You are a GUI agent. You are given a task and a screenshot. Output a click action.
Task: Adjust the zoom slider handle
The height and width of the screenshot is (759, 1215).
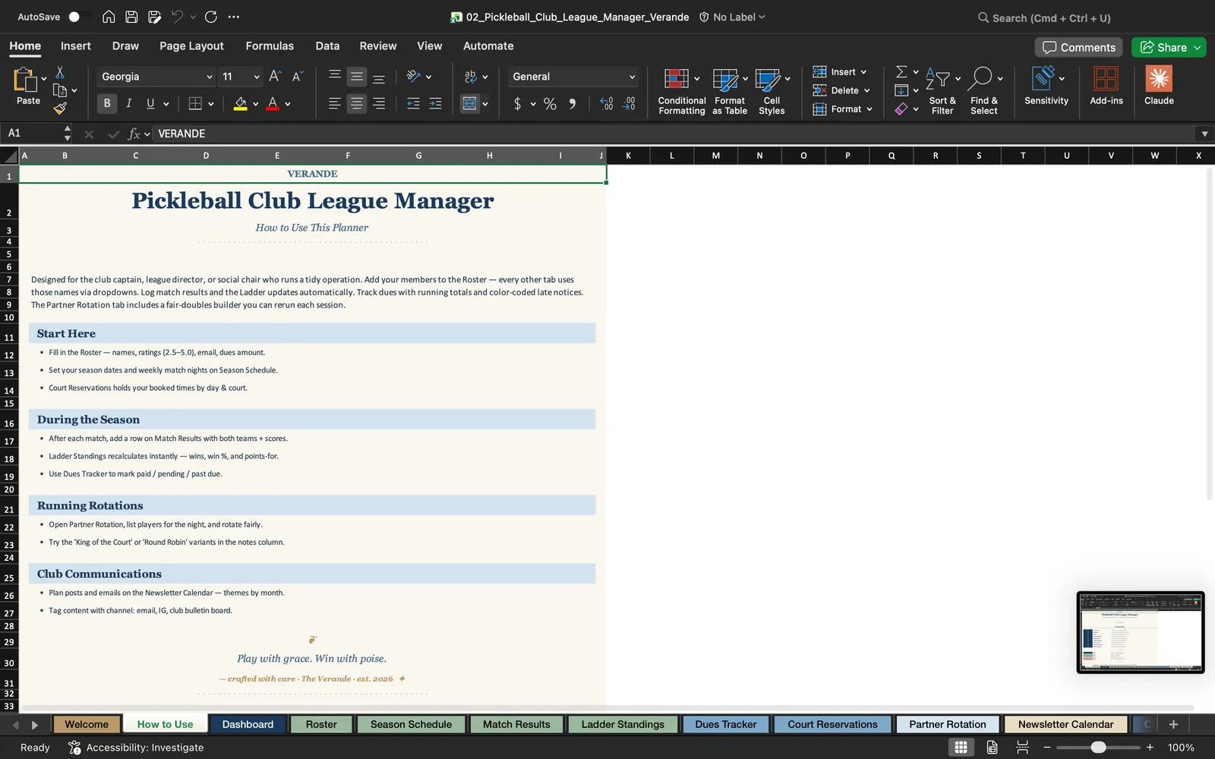click(x=1098, y=748)
